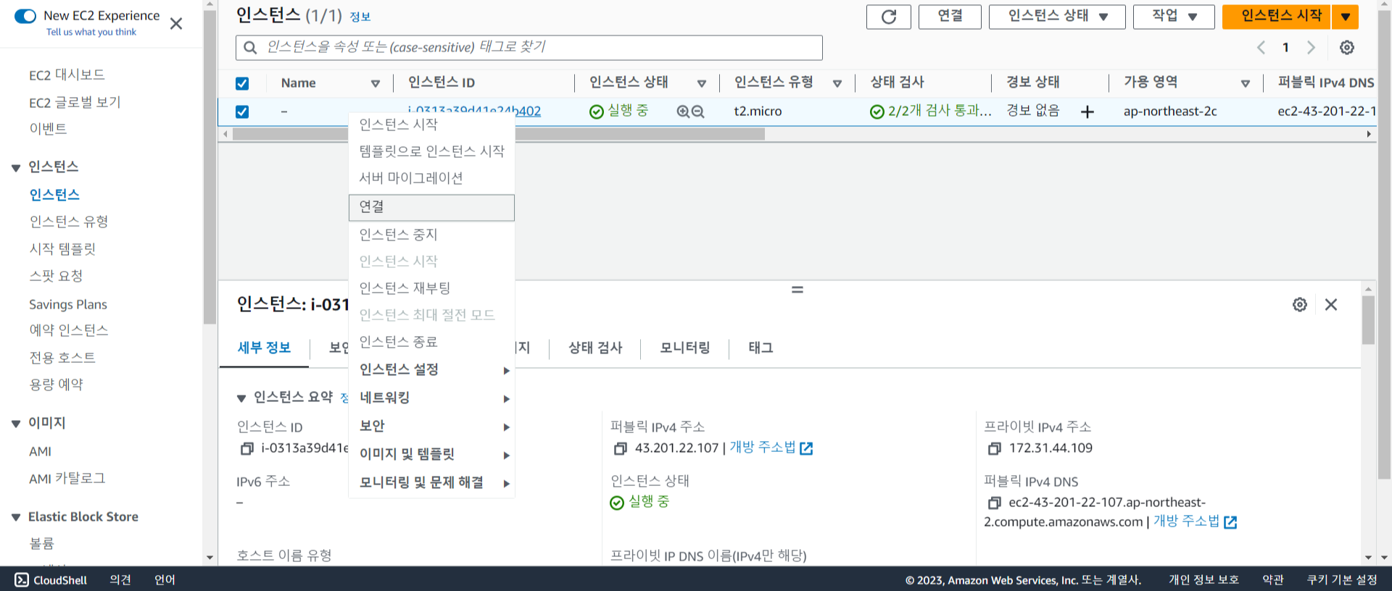Go to the previous page arrow
Viewport: 1392px width, 591px height.
(1261, 48)
